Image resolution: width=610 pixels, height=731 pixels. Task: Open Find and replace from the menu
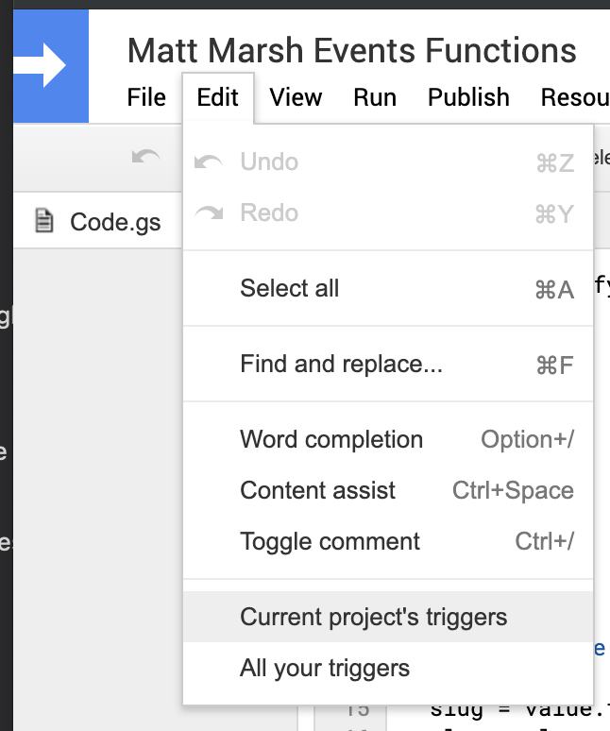(341, 365)
